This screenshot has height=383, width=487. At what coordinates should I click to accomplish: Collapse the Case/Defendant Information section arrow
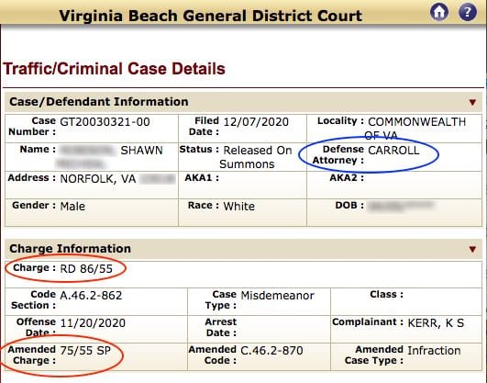[x=472, y=102]
